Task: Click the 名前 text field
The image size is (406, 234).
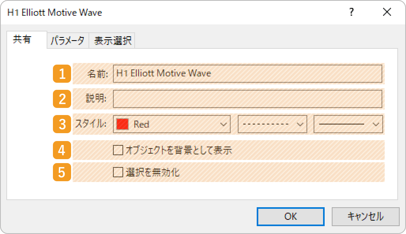Action: (x=247, y=74)
